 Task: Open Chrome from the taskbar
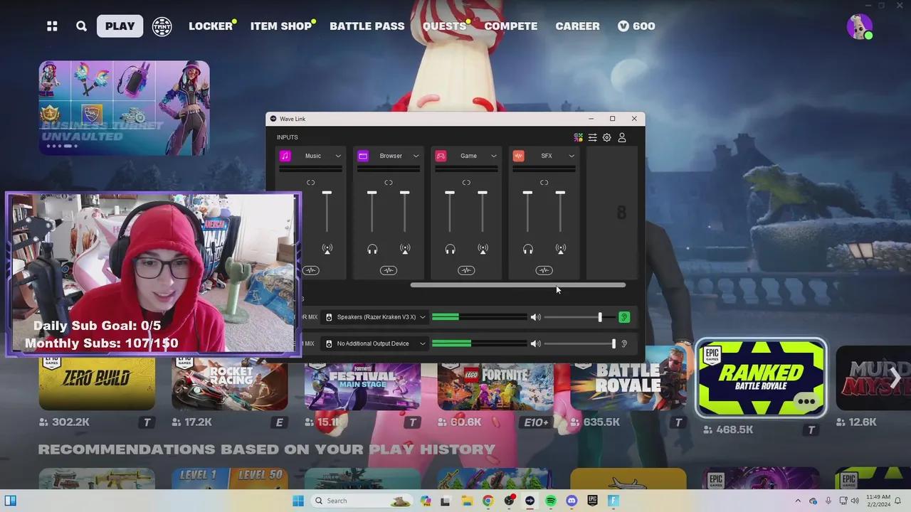[x=488, y=501]
